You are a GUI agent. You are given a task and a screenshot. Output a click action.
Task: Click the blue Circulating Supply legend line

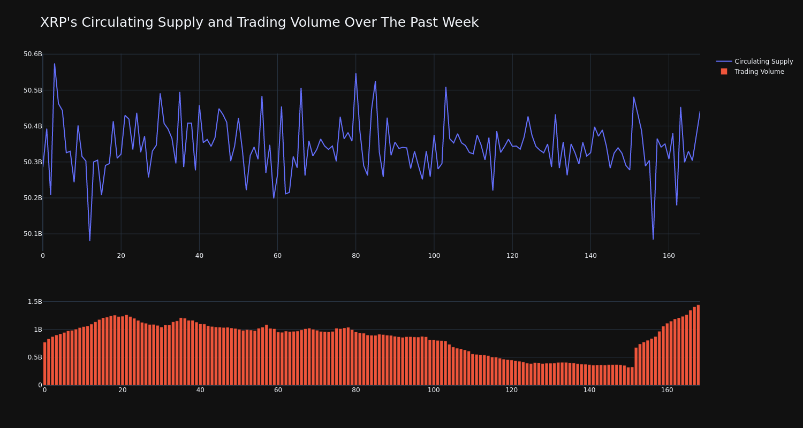tap(724, 62)
